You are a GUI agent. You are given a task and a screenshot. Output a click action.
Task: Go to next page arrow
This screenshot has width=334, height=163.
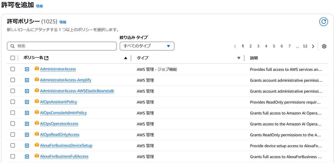[x=313, y=46]
